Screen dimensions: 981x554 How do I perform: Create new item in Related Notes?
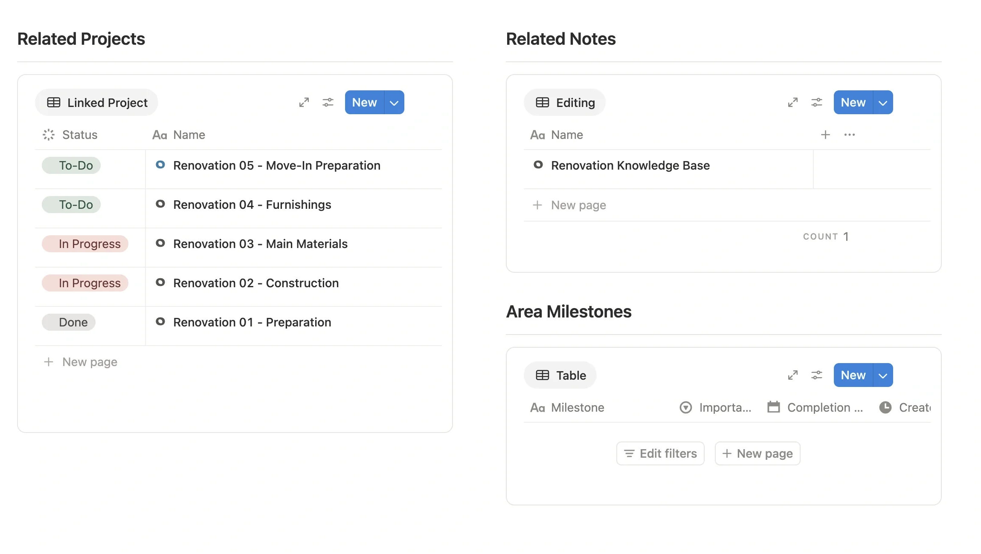click(853, 102)
